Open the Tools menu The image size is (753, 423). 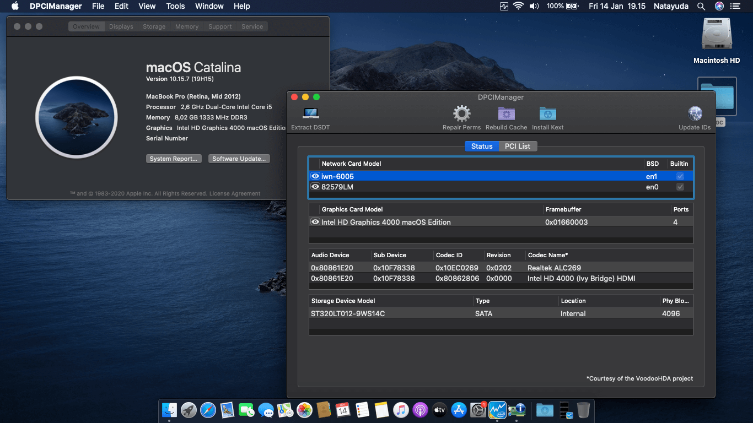point(175,7)
